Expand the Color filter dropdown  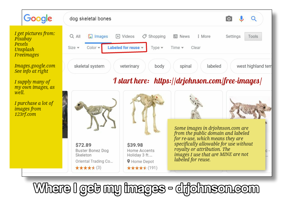point(93,48)
